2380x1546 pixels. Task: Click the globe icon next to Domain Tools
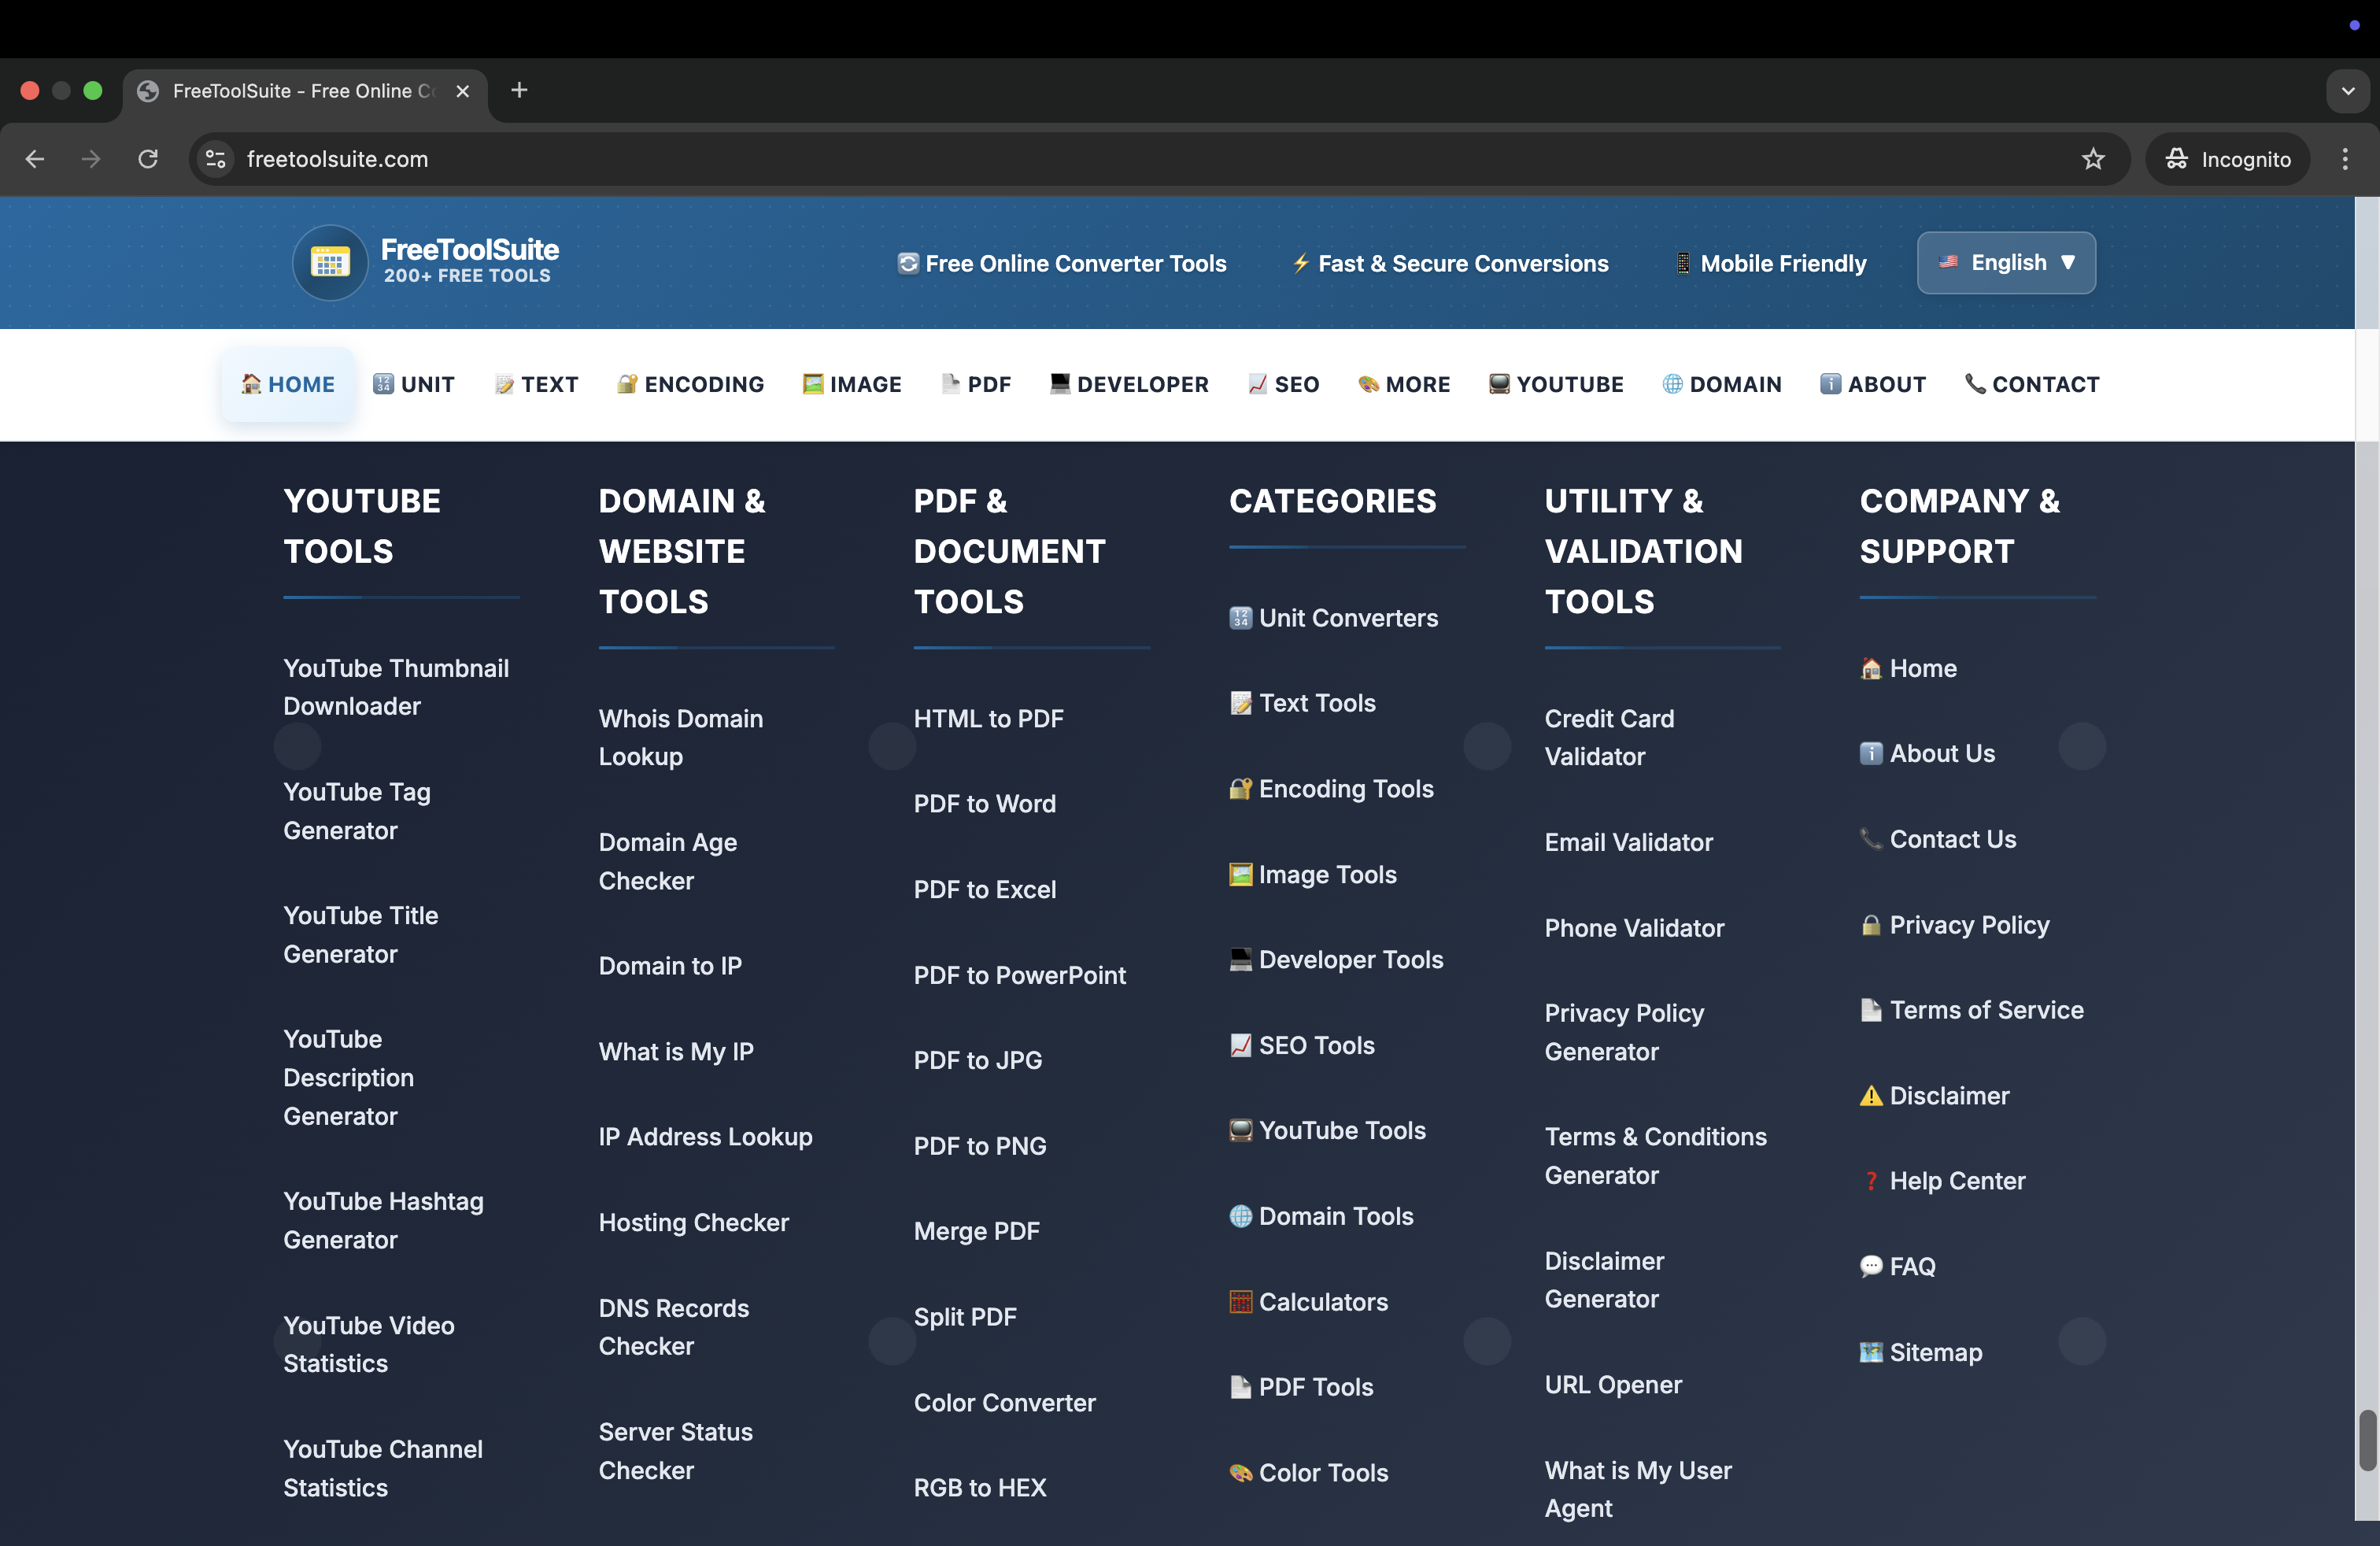point(1240,1216)
